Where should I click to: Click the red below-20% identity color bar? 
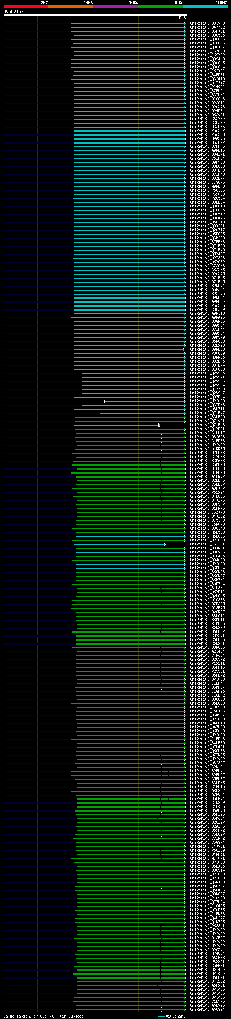[26, 7]
